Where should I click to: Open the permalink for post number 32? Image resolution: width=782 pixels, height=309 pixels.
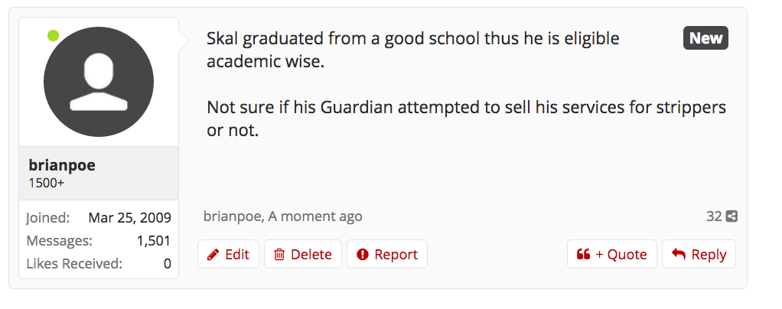713,216
